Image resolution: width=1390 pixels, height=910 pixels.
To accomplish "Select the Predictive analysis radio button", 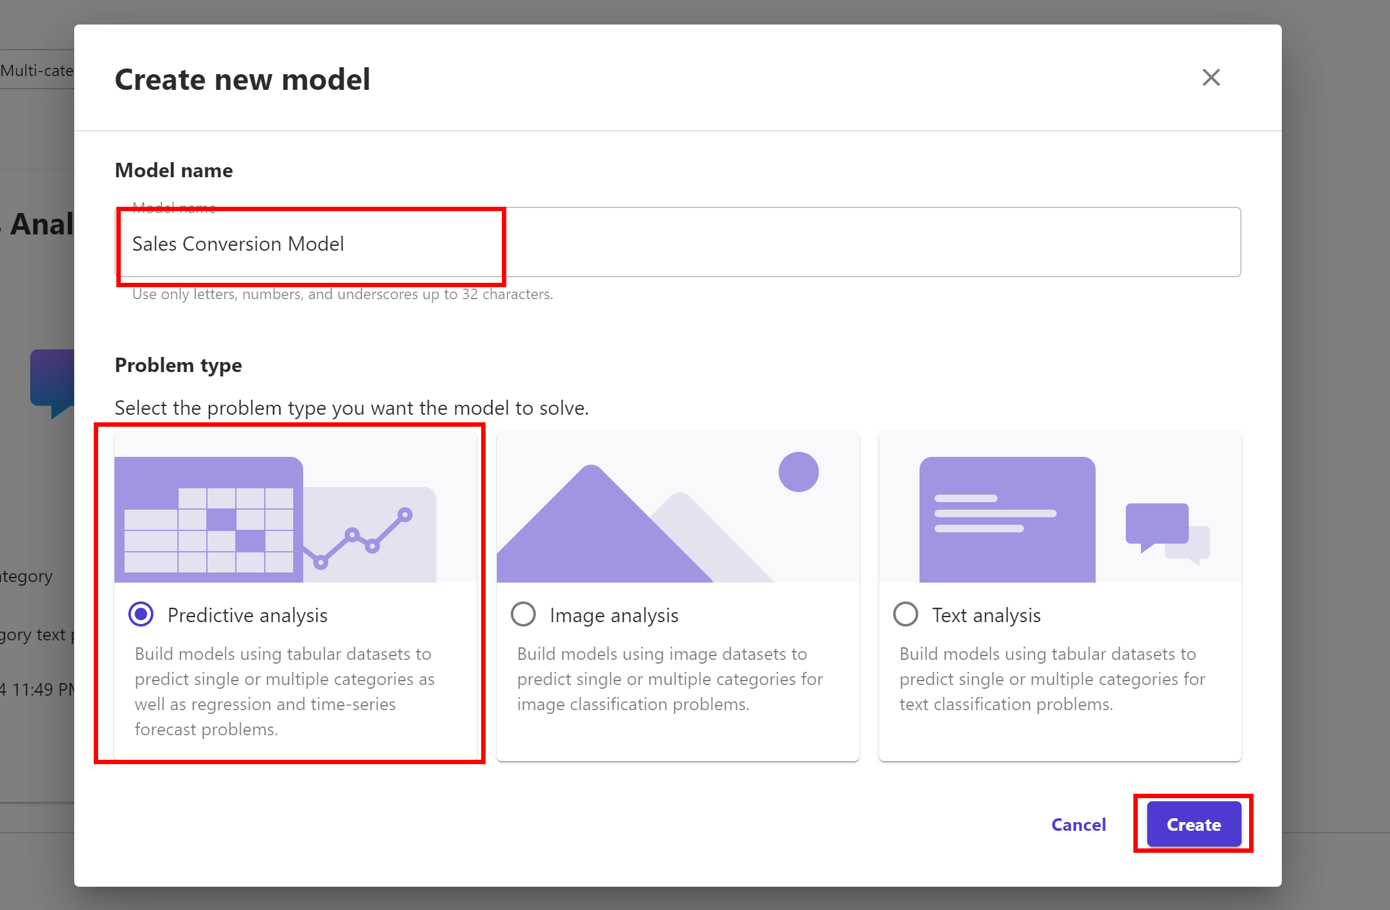I will pos(141,614).
